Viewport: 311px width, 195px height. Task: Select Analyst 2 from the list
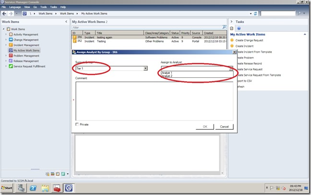(x=167, y=76)
